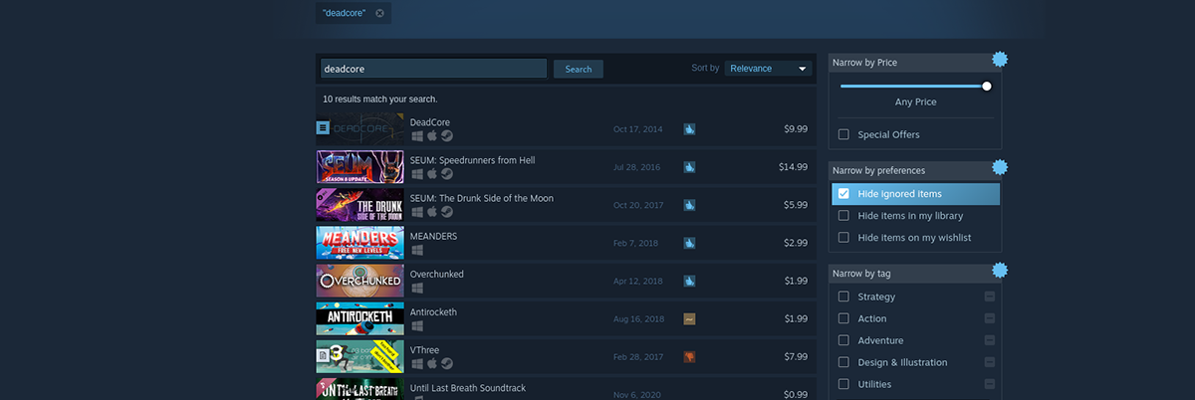Click the $7.99 price of VThree
Image resolution: width=1195 pixels, height=400 pixels.
pyautogui.click(x=796, y=356)
